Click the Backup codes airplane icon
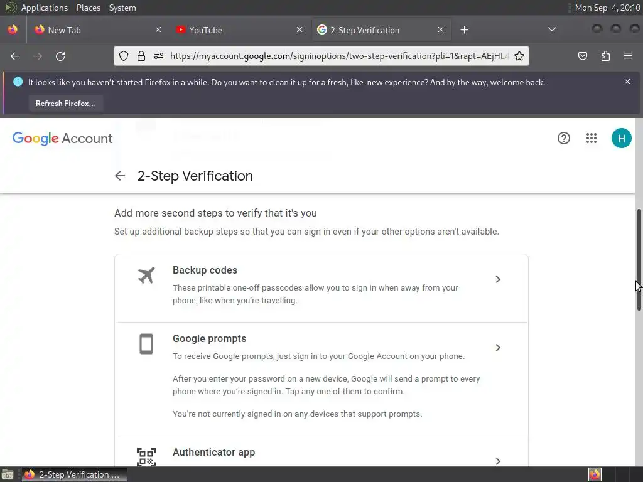The height and width of the screenshot is (482, 643). [x=146, y=276]
